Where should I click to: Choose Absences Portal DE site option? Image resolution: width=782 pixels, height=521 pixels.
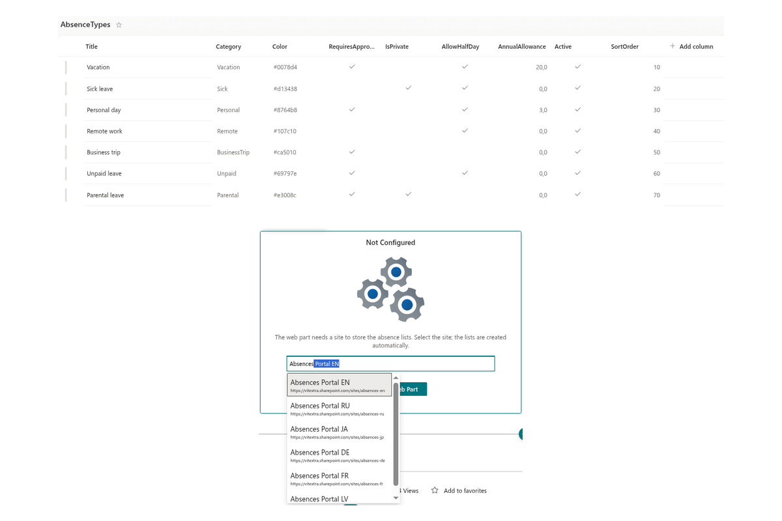340,455
